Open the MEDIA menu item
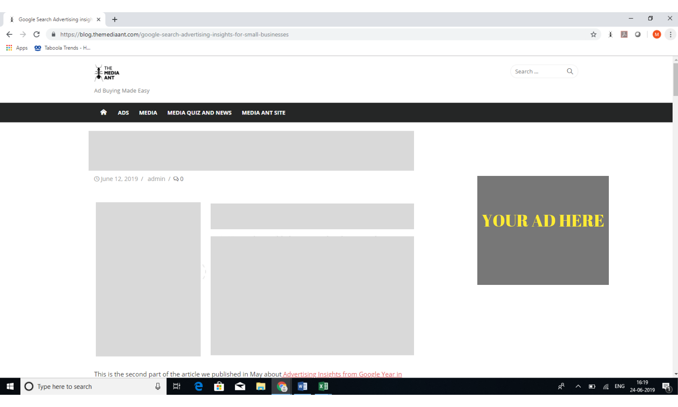 148,112
